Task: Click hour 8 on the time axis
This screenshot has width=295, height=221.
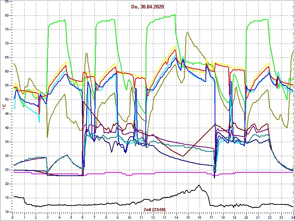Action: (106, 218)
